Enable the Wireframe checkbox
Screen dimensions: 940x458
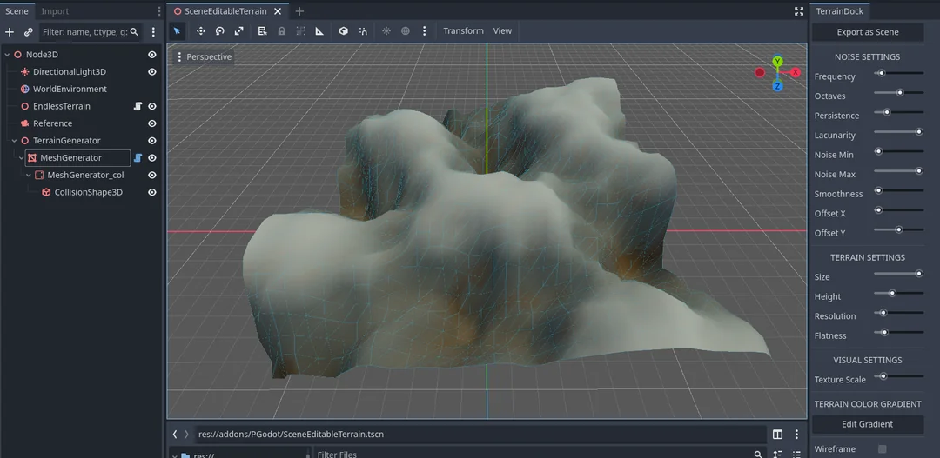882,449
